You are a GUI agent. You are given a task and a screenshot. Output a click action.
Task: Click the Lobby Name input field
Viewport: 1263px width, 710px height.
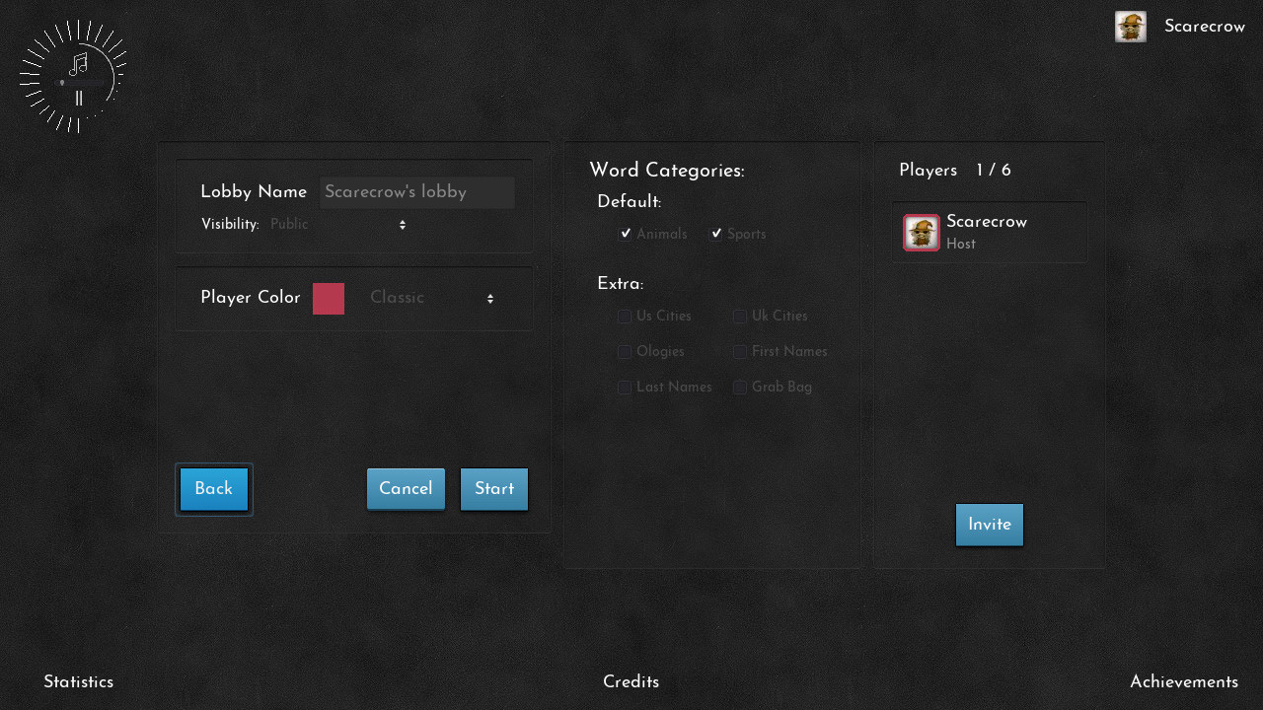[x=416, y=192]
